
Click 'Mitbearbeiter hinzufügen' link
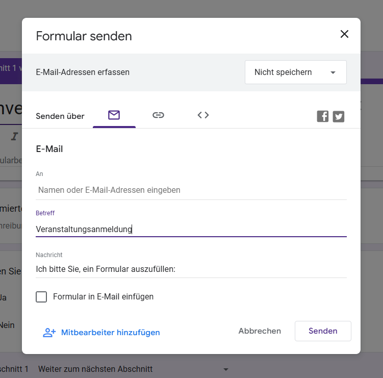tap(110, 333)
